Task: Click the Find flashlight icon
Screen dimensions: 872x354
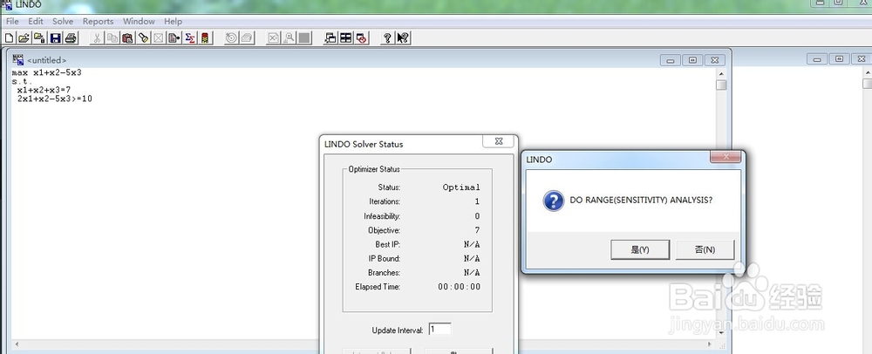Action: point(144,37)
